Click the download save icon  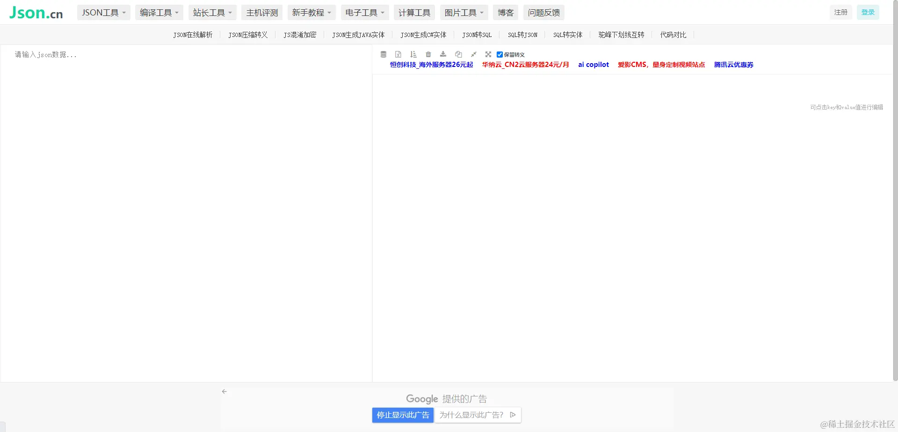click(443, 54)
